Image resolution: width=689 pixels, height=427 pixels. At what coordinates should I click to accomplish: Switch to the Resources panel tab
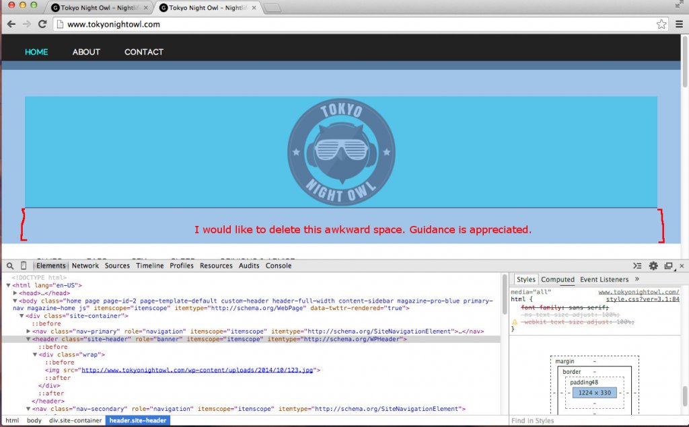pyautogui.click(x=216, y=266)
